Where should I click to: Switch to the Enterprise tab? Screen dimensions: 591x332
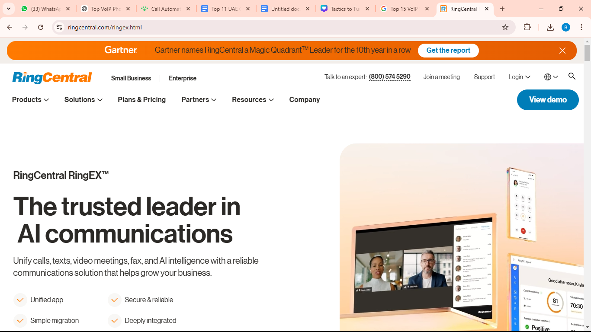(183, 78)
